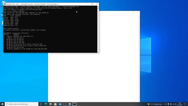Click the Command Prompt scrollbar up arrow

98,6
